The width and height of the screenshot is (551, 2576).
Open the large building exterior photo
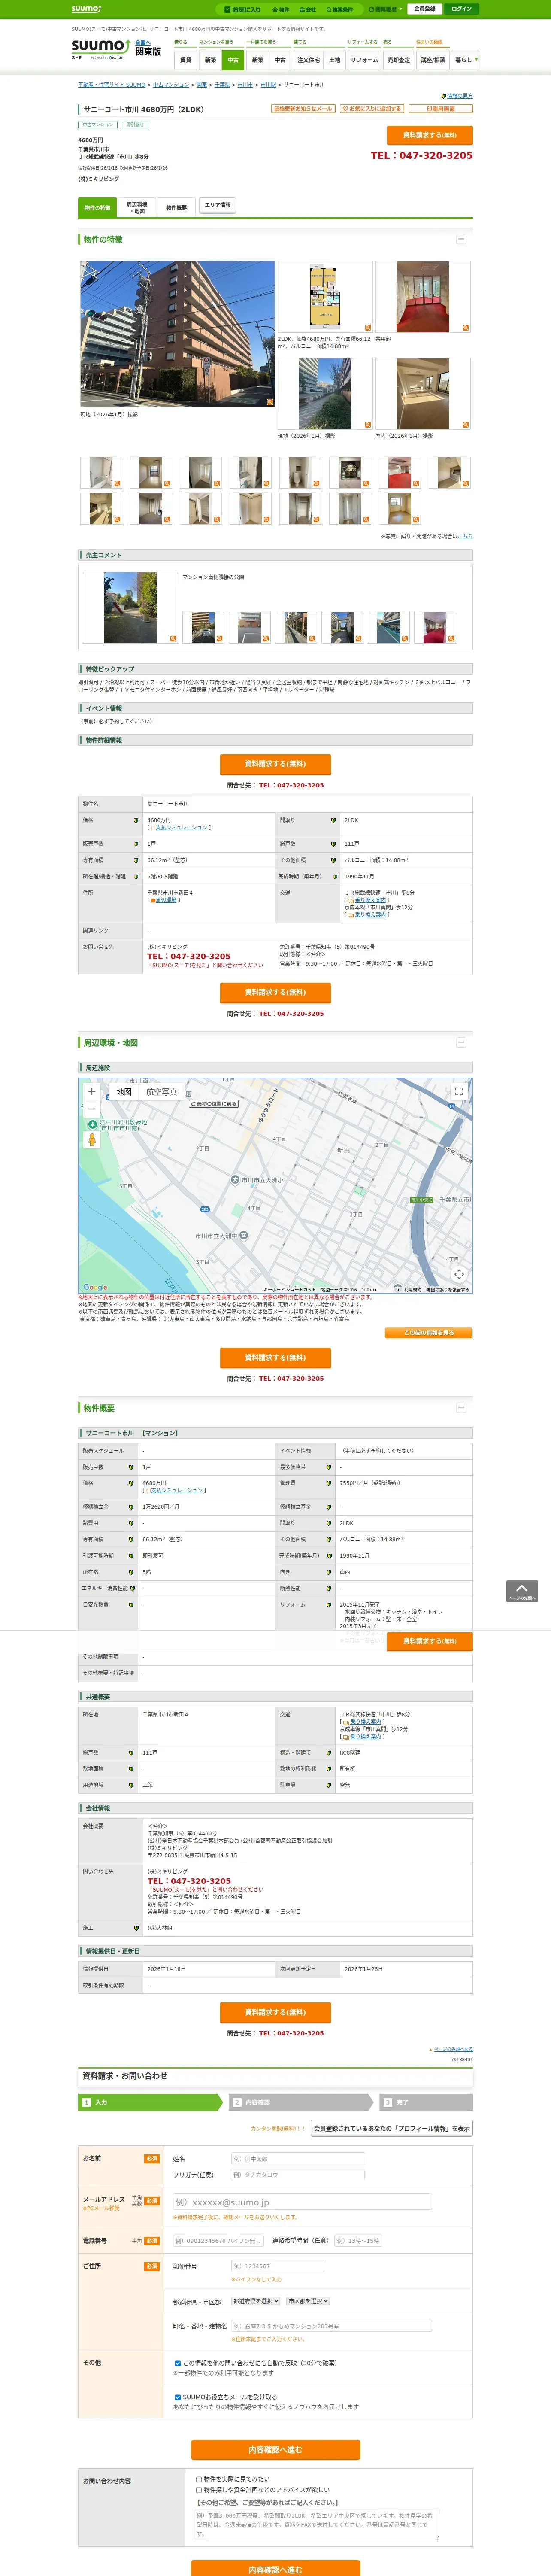[177, 334]
